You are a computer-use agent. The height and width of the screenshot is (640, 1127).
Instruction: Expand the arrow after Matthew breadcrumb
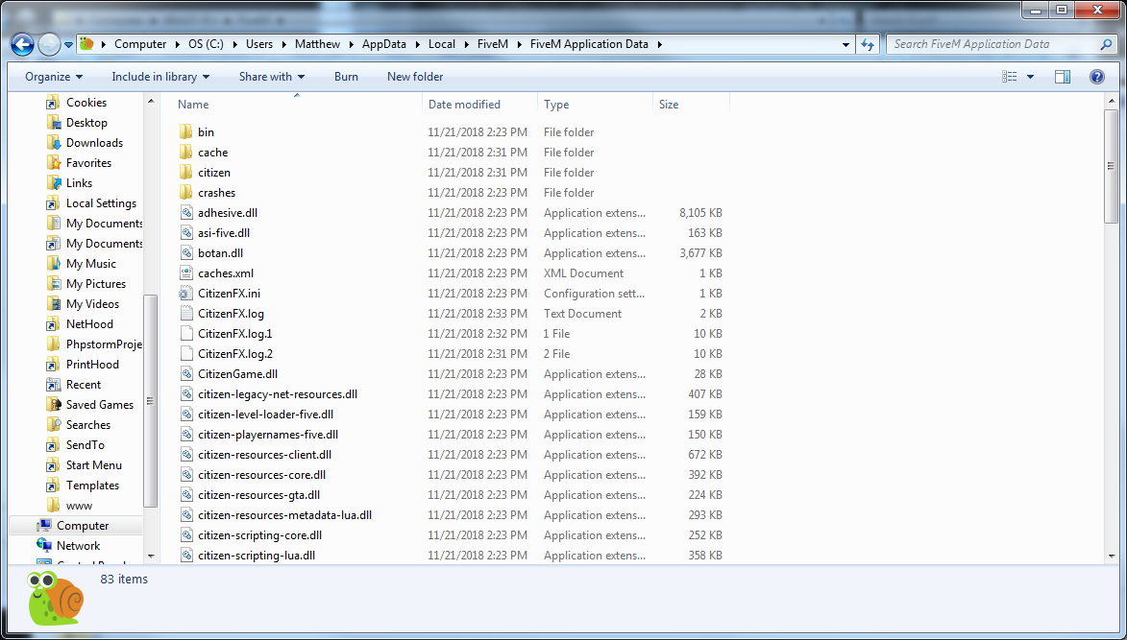coord(351,44)
